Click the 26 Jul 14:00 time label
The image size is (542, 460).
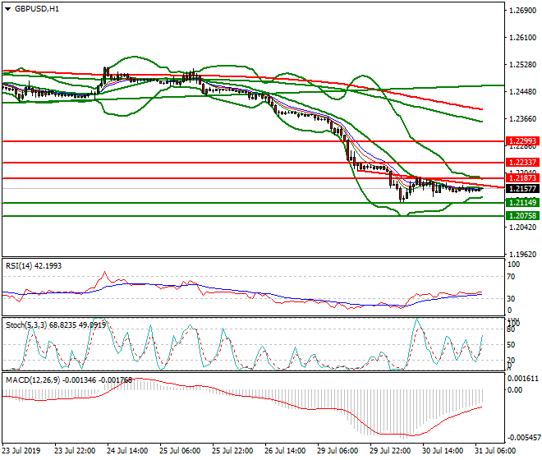[285, 451]
